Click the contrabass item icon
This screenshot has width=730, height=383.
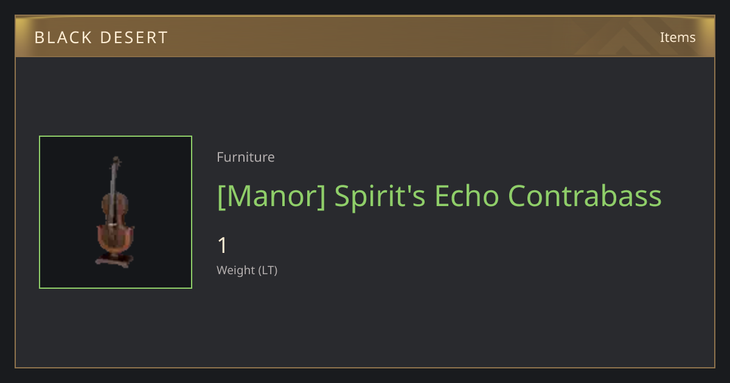tap(114, 212)
